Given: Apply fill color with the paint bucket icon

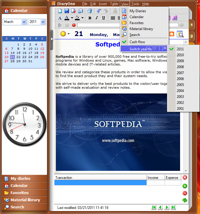Looking at the screenshot, I should tap(77, 18).
